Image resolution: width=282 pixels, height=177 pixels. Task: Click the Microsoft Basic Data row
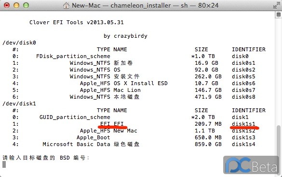pyautogui.click(x=134, y=144)
